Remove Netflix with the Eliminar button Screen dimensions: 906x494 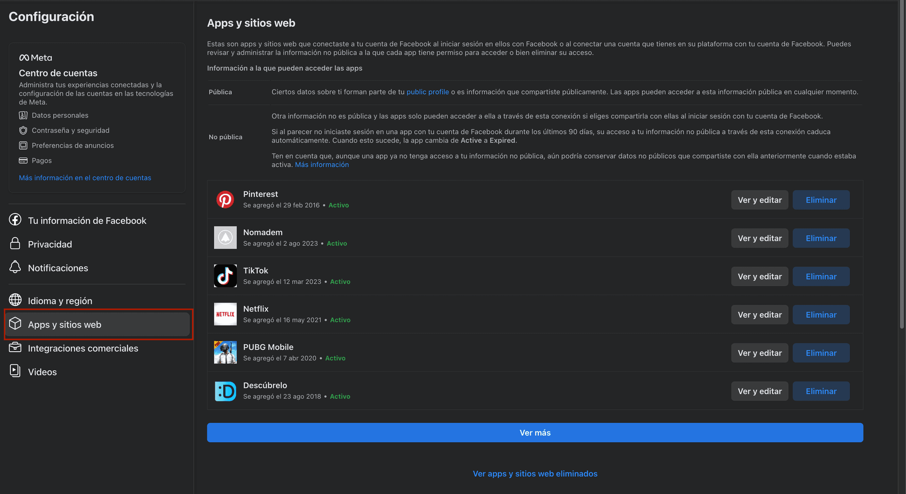click(821, 314)
